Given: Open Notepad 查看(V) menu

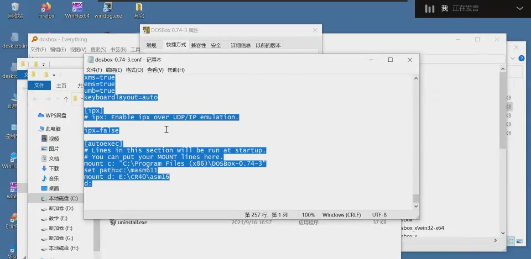Looking at the screenshot, I should [x=155, y=70].
